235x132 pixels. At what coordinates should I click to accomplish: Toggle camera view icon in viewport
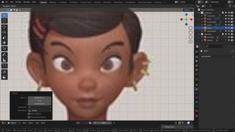[191, 37]
